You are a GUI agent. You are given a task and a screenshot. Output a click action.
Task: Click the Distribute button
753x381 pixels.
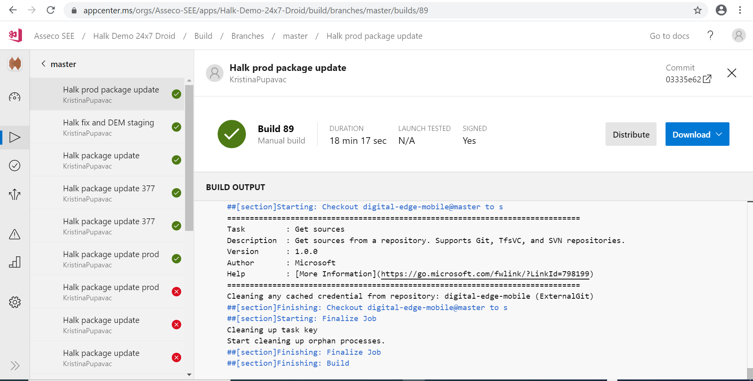[631, 134]
